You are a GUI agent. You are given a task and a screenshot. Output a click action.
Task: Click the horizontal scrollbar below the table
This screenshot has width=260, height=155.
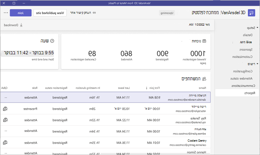155,154
